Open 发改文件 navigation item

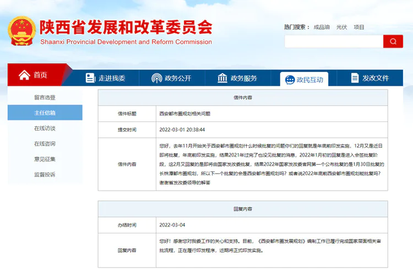pyautogui.click(x=370, y=78)
